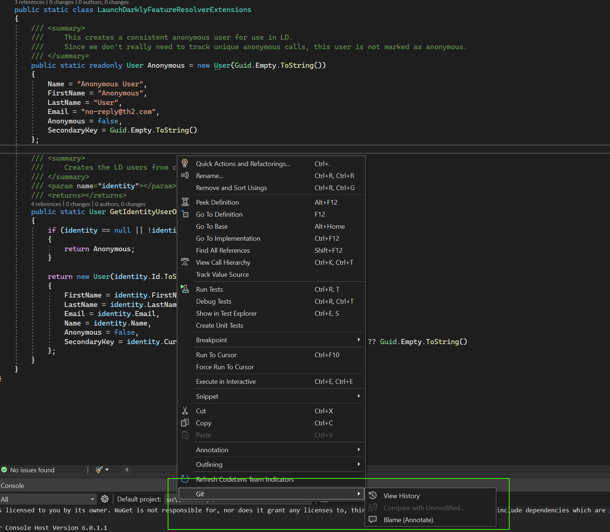The image size is (610, 532).
Task: Expand the Breakpoint submenu arrow
Action: pyautogui.click(x=359, y=340)
